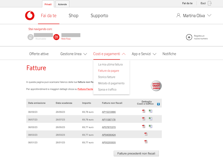Click the Servizio Smart badge
This screenshot has height=167, width=223.
156,86
